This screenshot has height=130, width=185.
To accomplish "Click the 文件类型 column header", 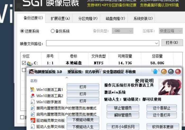I will [x=98, y=56].
